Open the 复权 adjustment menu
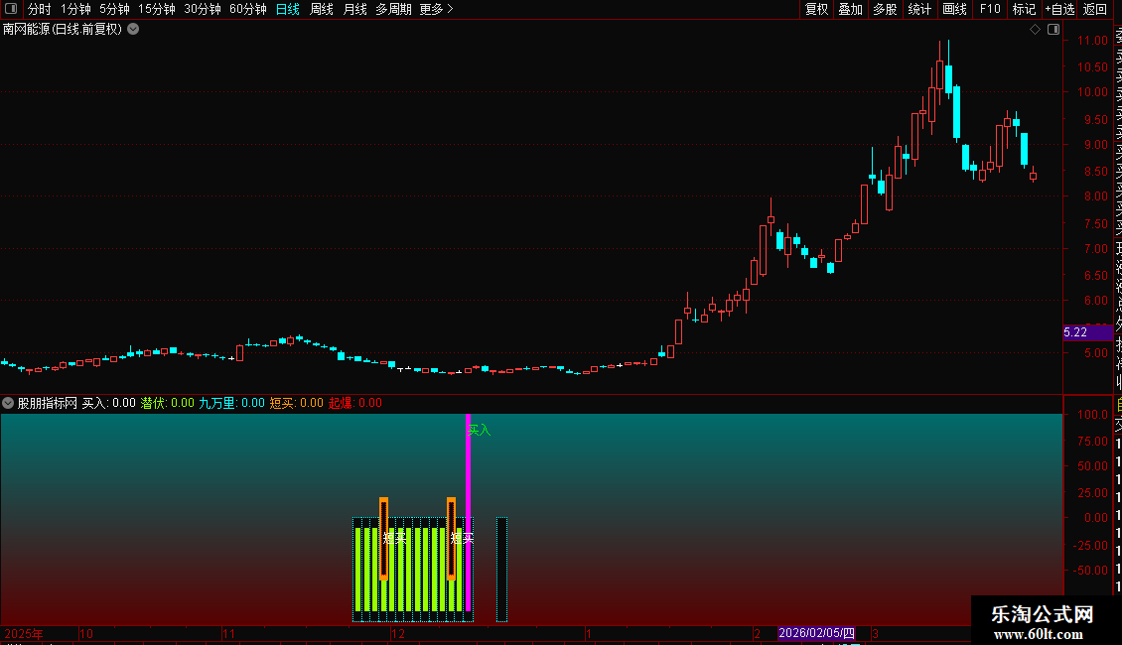Viewport: 1122px width, 645px height. click(x=816, y=9)
